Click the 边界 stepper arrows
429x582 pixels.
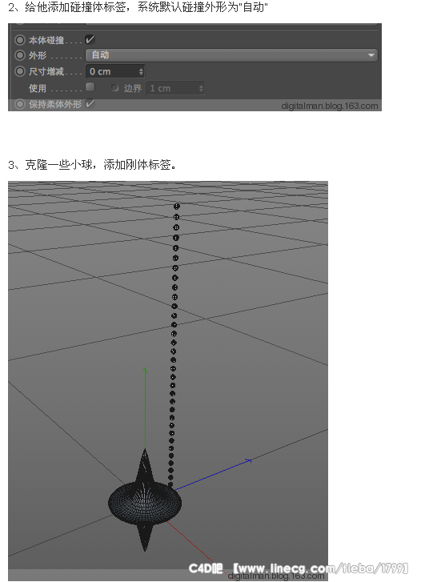point(201,88)
